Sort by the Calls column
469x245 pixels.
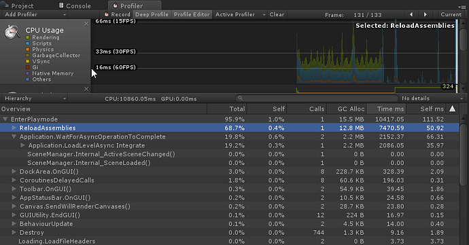pyautogui.click(x=307, y=109)
